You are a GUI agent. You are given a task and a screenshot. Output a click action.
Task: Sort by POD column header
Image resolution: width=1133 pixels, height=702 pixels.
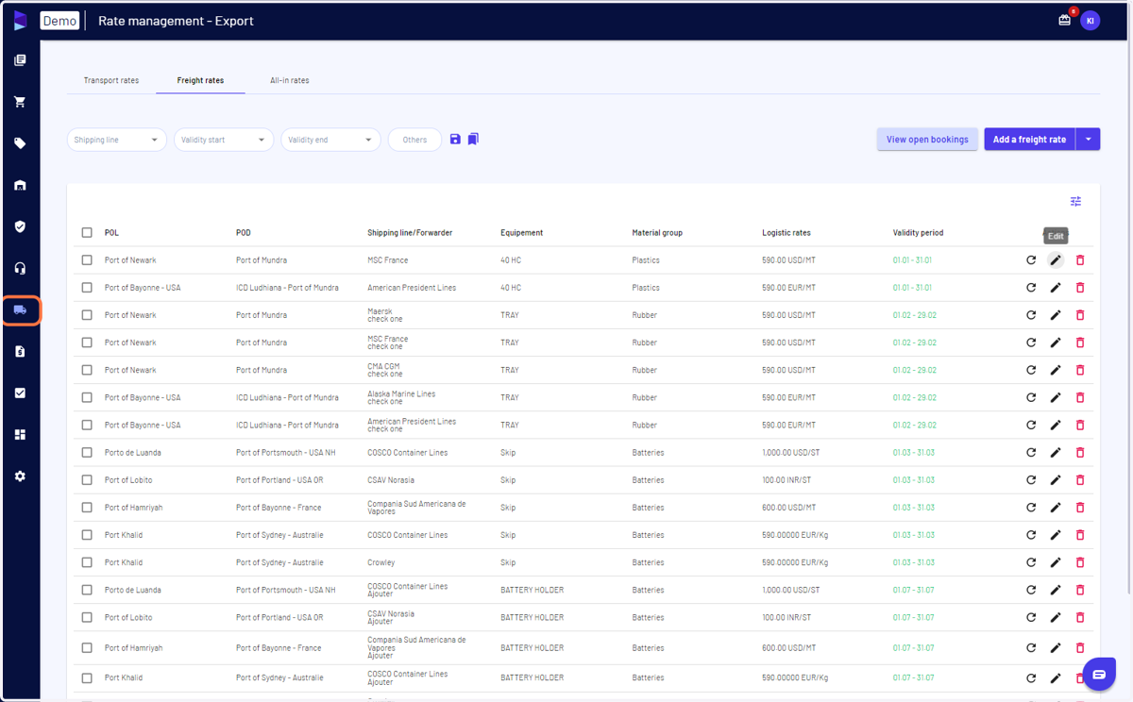tap(244, 233)
